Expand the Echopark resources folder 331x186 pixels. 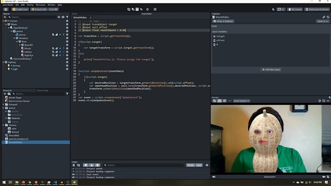(x=3, y=104)
